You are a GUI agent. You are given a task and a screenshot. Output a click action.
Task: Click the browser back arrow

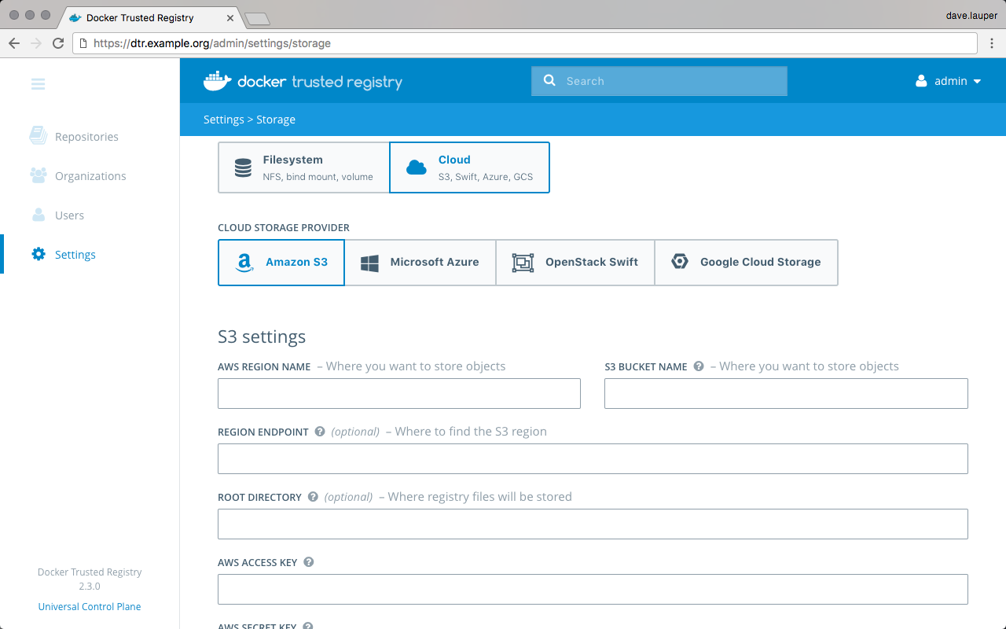(x=14, y=43)
